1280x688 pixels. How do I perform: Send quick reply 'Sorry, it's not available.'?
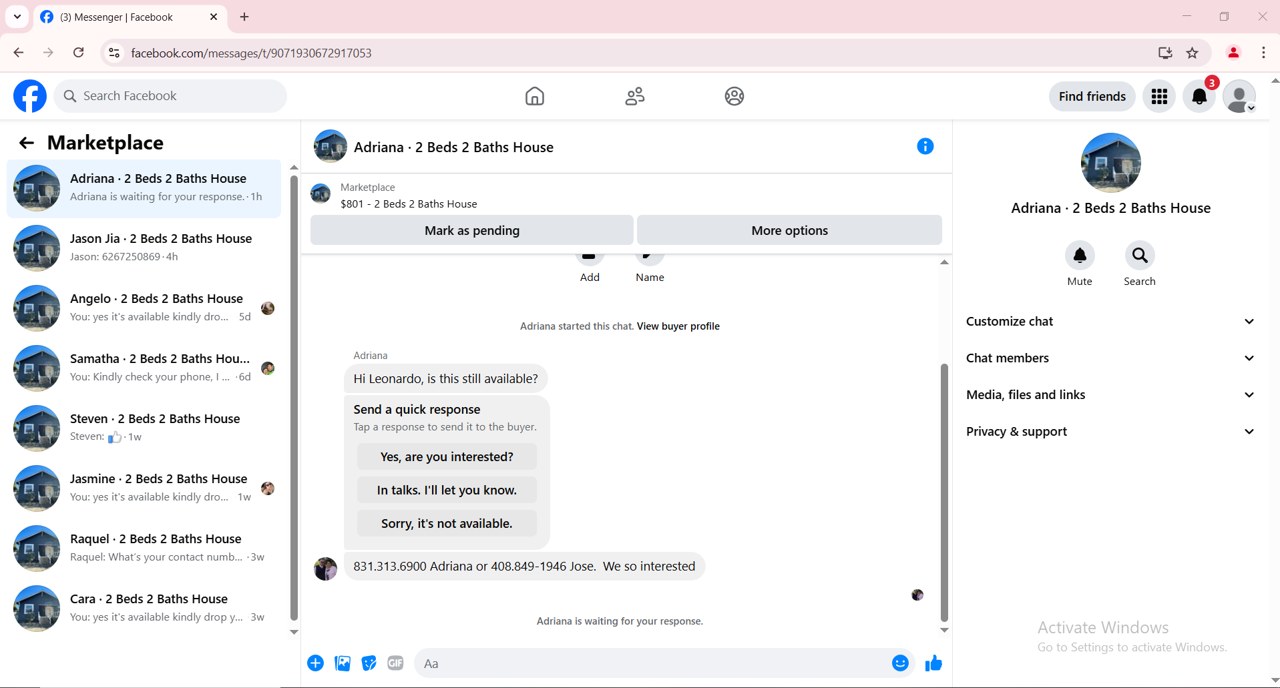[x=447, y=524]
